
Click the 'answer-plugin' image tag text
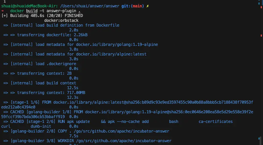click(61, 11)
